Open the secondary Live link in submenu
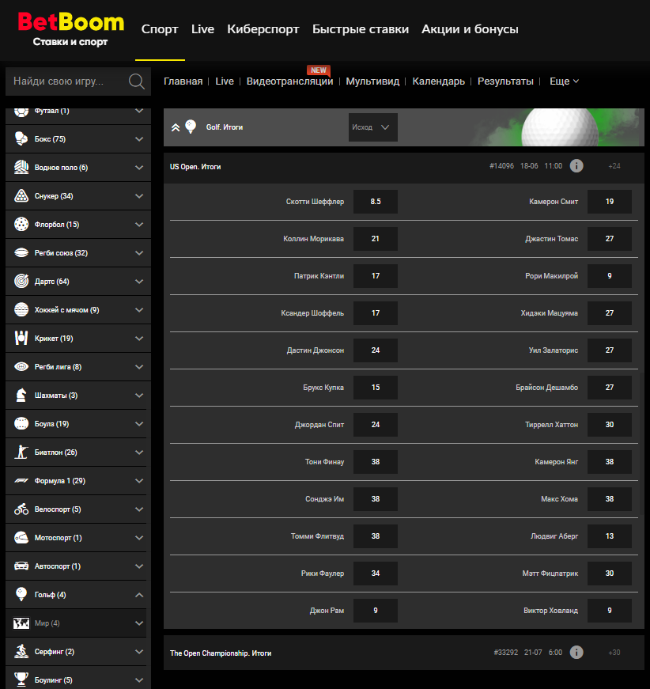 click(225, 81)
